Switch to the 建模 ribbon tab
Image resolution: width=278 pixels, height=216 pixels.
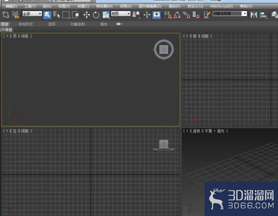4,24
